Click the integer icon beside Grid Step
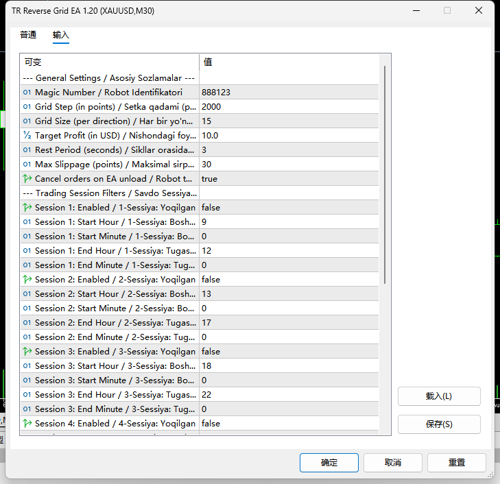The height and width of the screenshot is (484, 500). point(27,107)
